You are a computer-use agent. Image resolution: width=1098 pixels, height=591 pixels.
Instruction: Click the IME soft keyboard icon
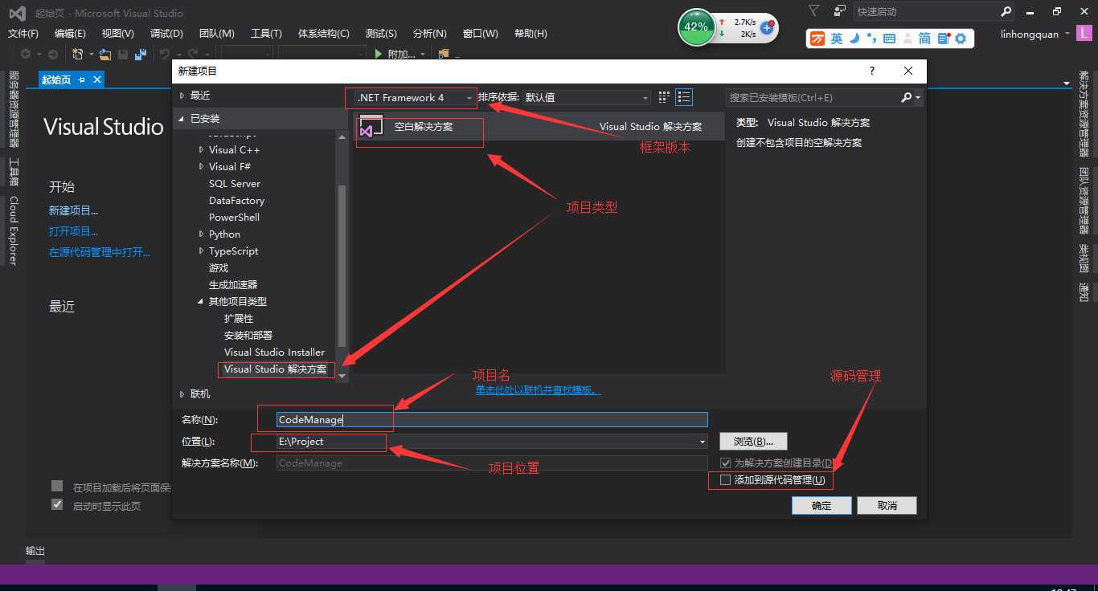click(889, 39)
